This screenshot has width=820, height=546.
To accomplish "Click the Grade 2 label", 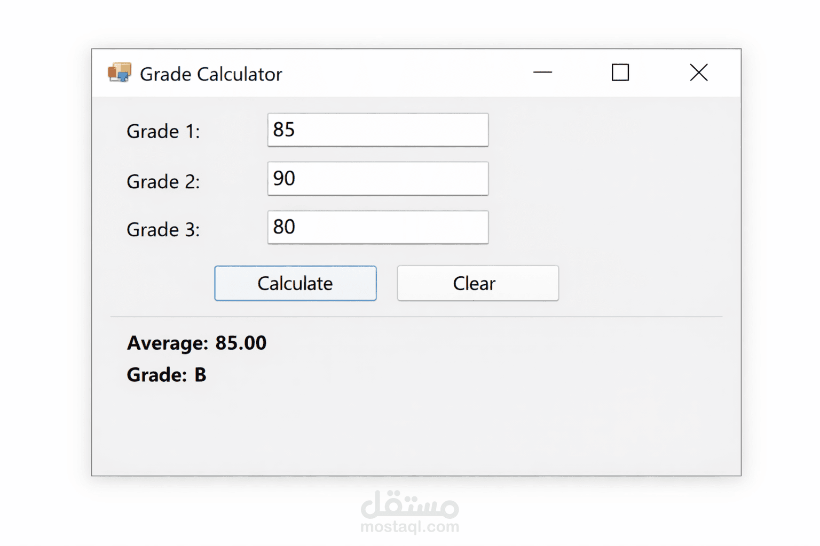I will pyautogui.click(x=163, y=181).
